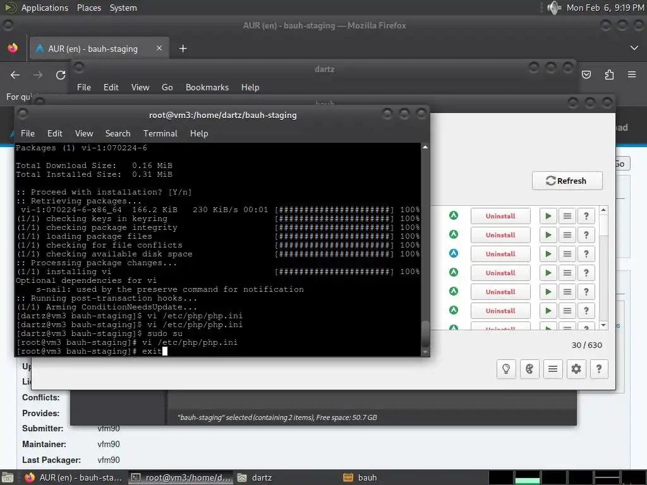The image size is (647, 485).
Task: Show info for bauh's topmost package row
Action: (x=586, y=216)
